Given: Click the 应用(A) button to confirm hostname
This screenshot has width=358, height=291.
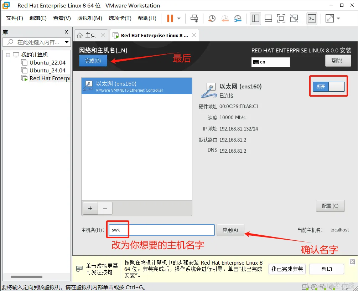Looking at the screenshot, I should [x=230, y=230].
